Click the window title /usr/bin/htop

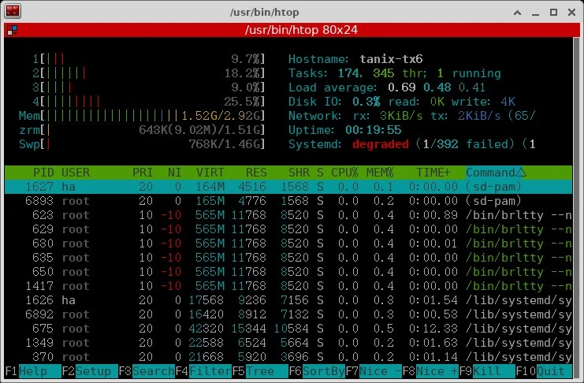[265, 13]
